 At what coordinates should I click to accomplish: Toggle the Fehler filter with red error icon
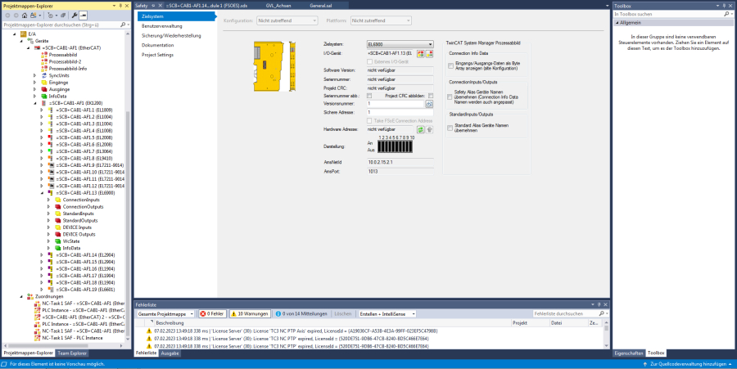(x=213, y=313)
